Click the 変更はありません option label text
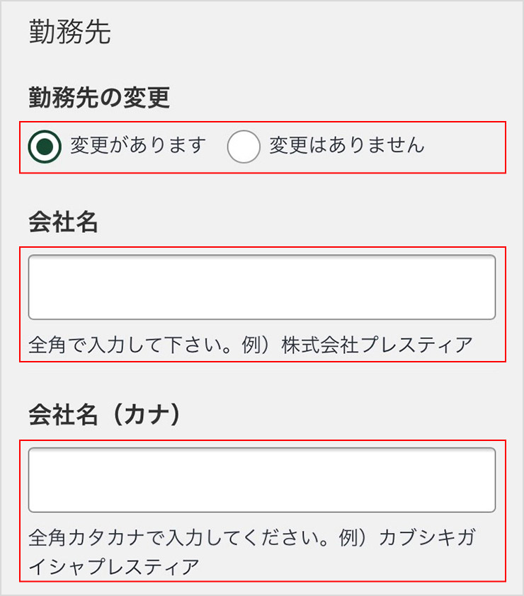524x596 pixels. click(347, 146)
